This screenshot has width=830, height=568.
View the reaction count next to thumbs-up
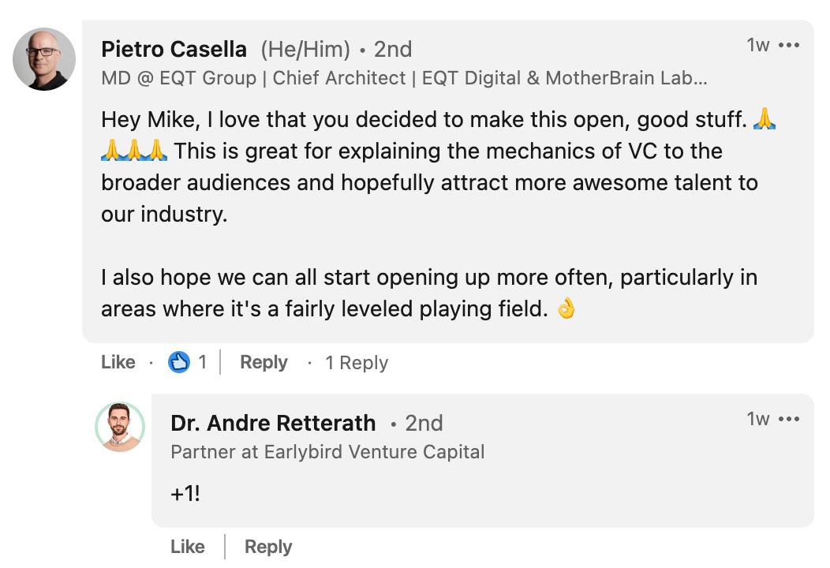point(202,363)
